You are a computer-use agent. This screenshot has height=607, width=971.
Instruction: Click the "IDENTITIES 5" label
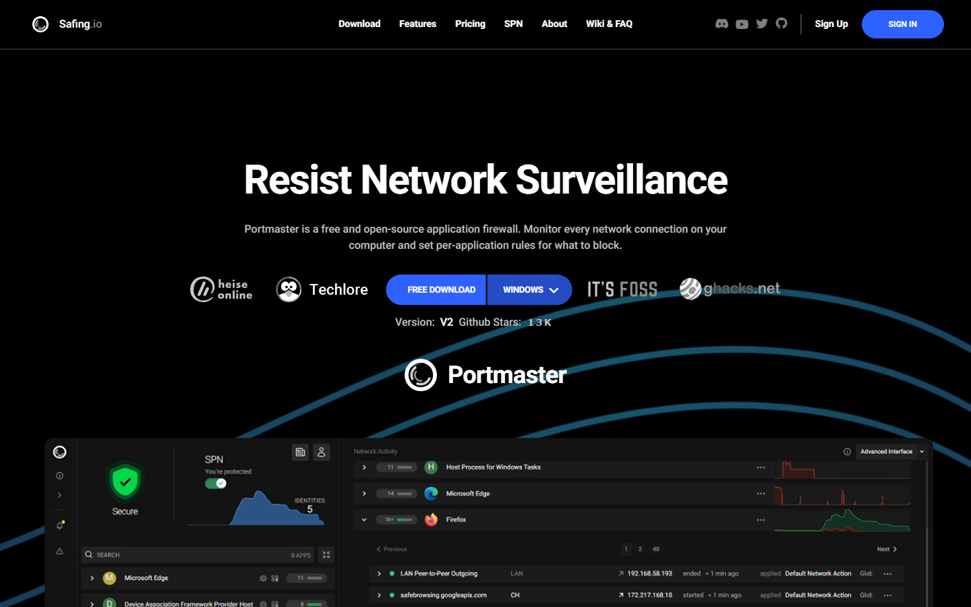click(x=310, y=505)
